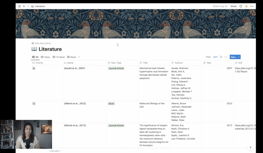
Task: Expand the New button dropdown arrow
Action: click(x=239, y=57)
